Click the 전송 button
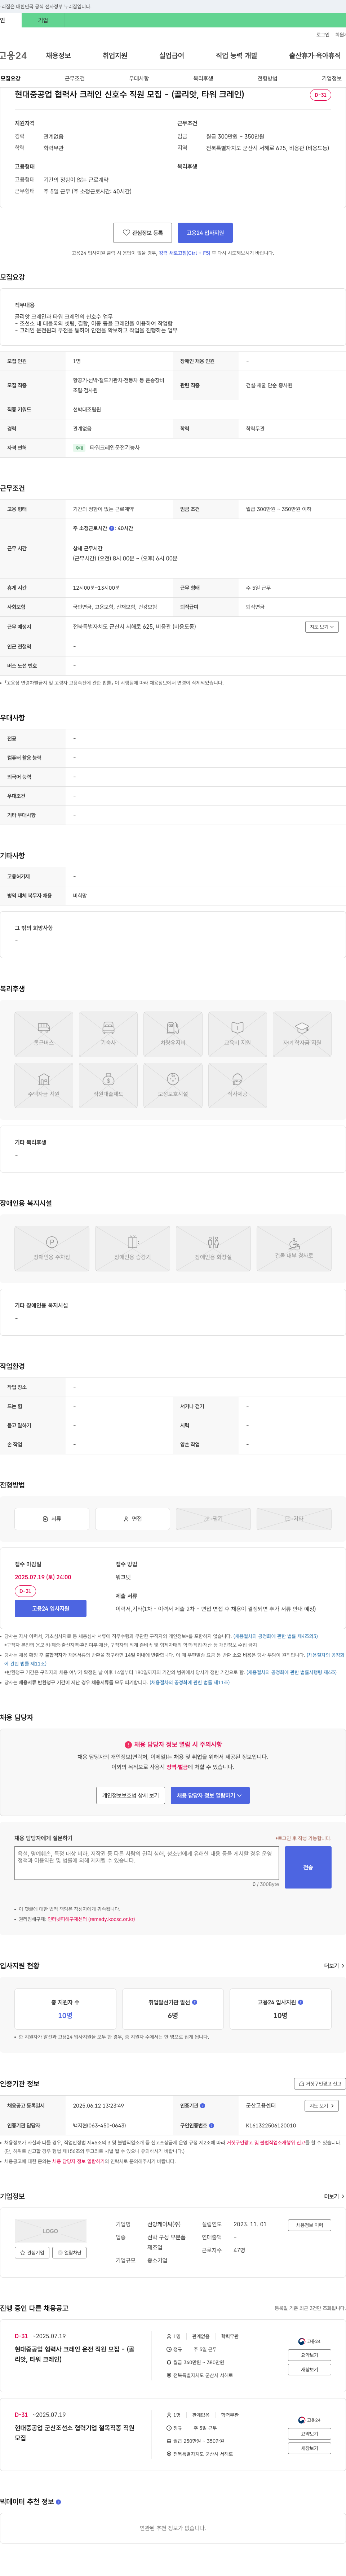The image size is (346, 2576). coord(308,1867)
